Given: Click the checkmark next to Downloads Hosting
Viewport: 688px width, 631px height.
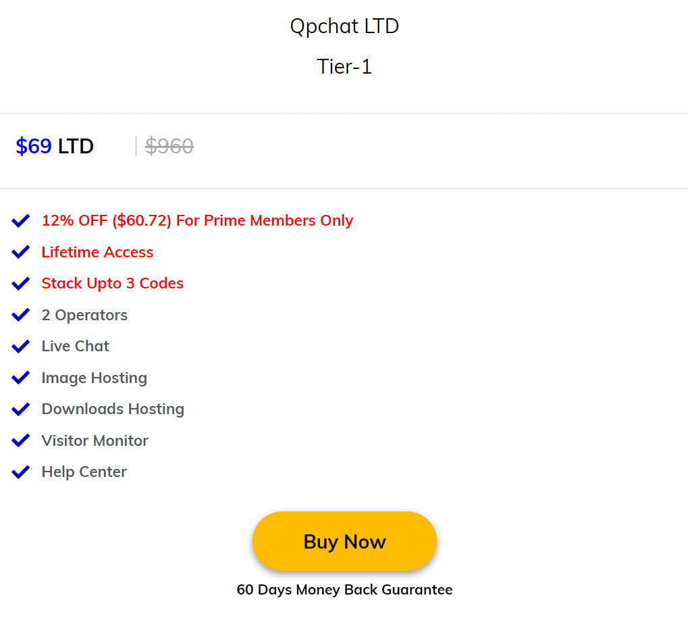Looking at the screenshot, I should (20, 409).
